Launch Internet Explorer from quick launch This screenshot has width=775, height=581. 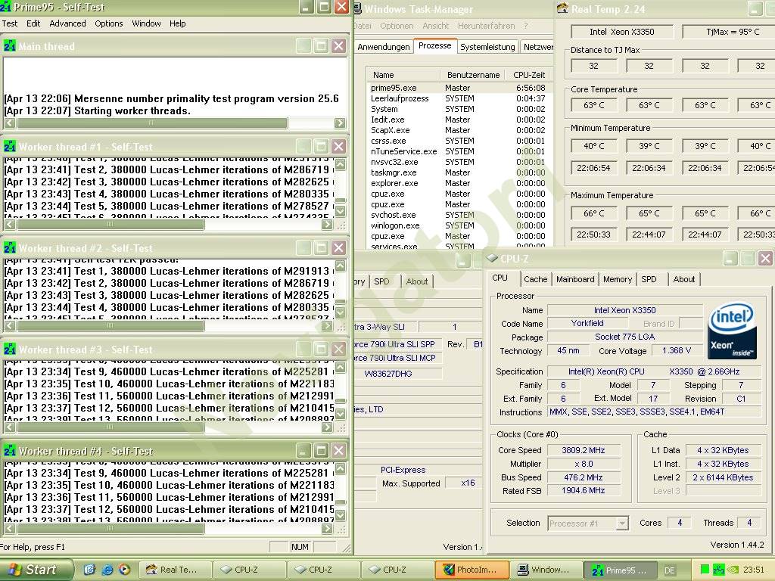pyautogui.click(x=107, y=570)
